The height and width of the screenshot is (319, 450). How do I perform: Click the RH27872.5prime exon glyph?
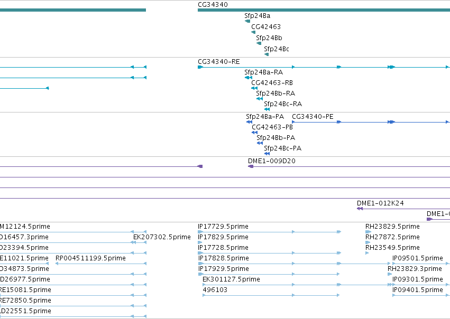tap(368, 242)
